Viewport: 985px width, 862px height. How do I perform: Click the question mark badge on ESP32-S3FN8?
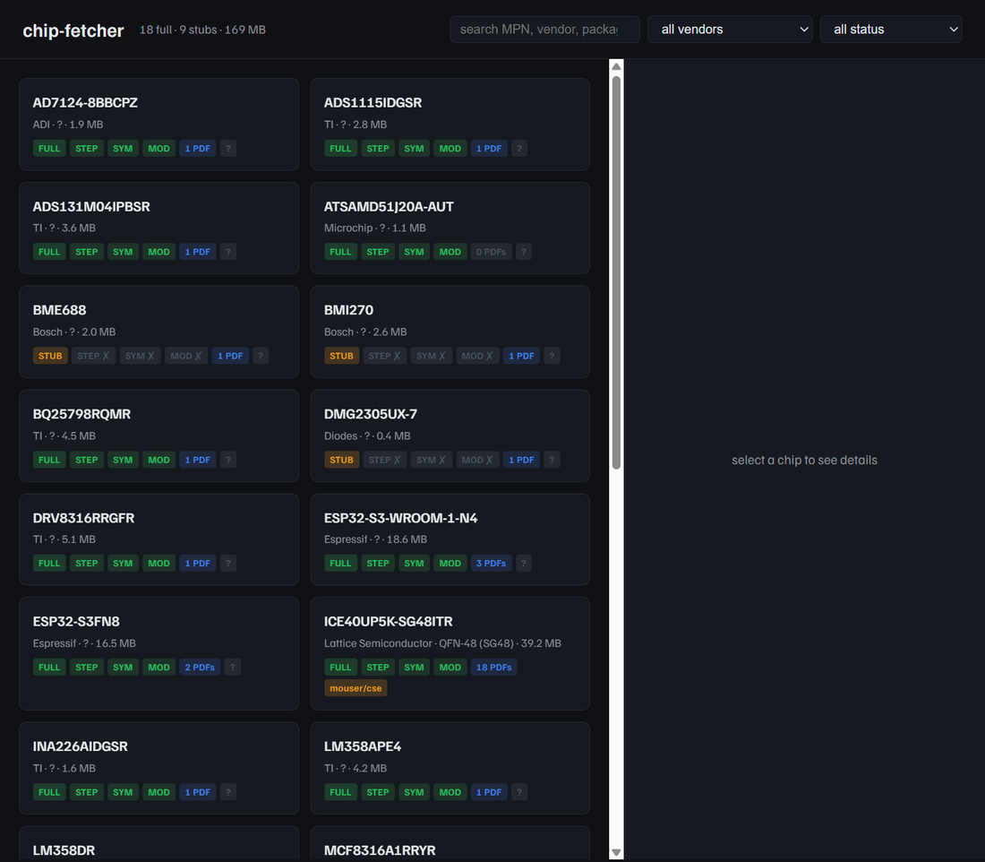pyautogui.click(x=233, y=667)
